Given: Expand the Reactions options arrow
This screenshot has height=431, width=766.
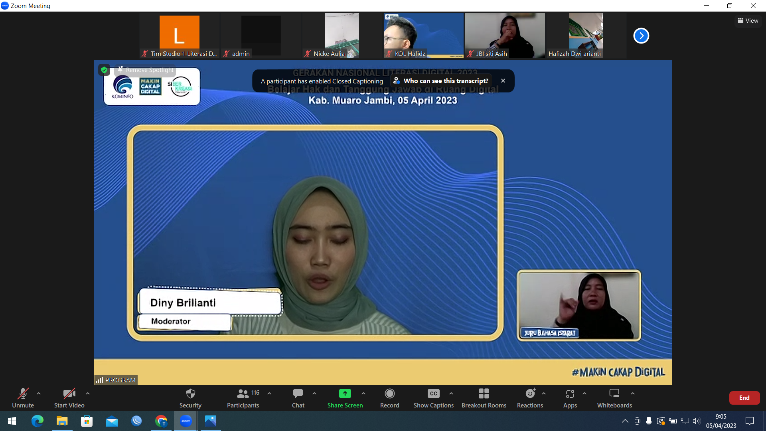Looking at the screenshot, I should click(544, 393).
